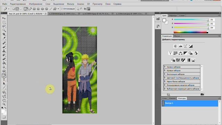Add Posterize adjustment
The image size is (222, 125).
[x=178, y=60]
